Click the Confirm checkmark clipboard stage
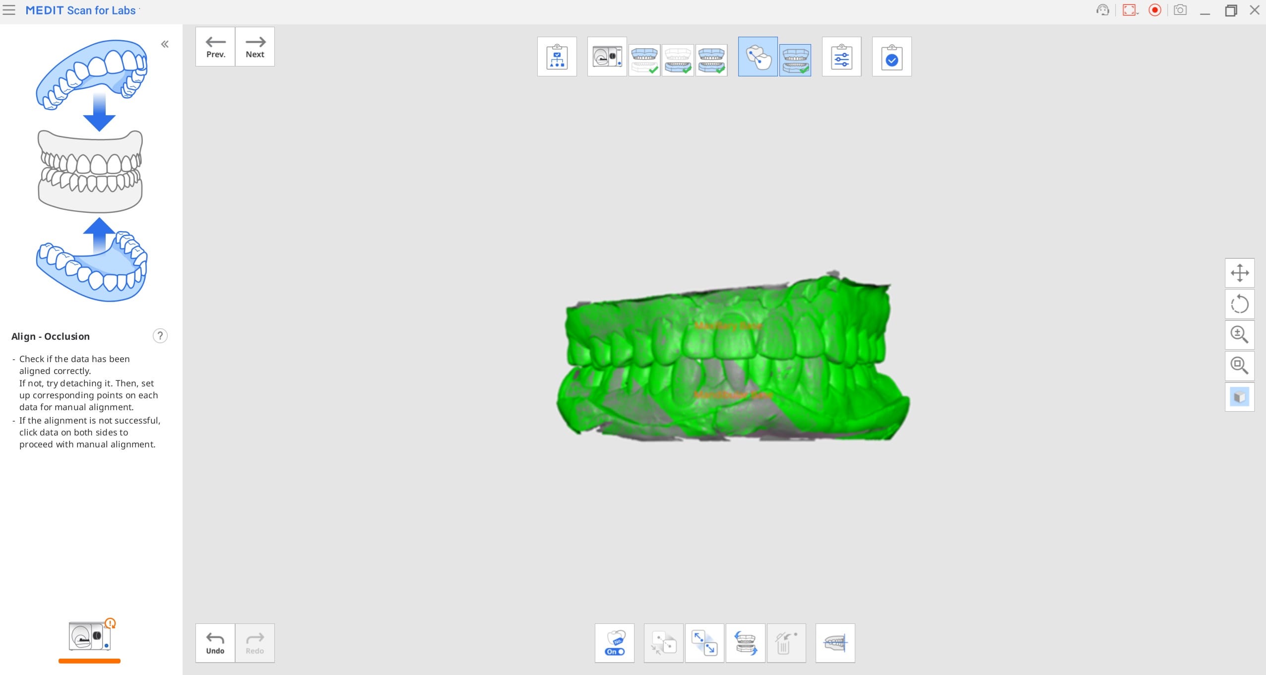Image resolution: width=1266 pixels, height=675 pixels. (x=891, y=57)
